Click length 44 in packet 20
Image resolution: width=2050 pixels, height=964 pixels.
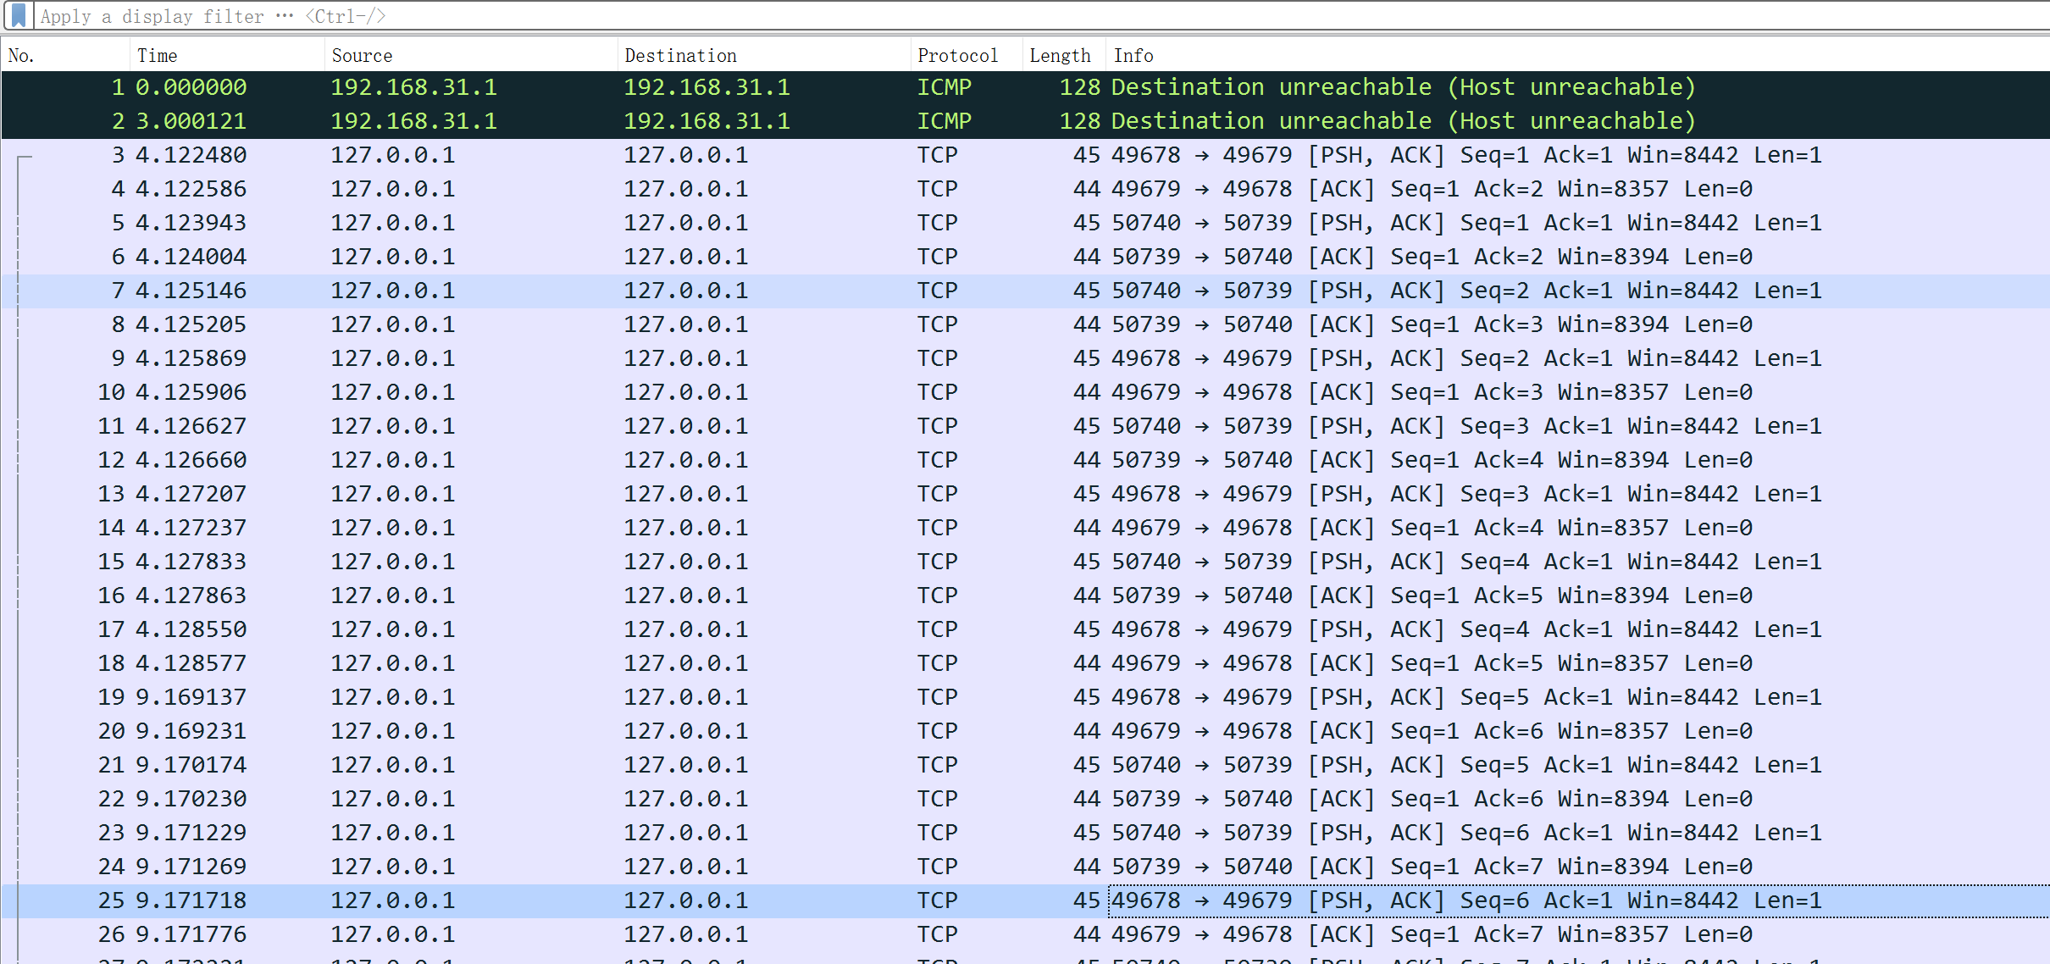(1086, 731)
